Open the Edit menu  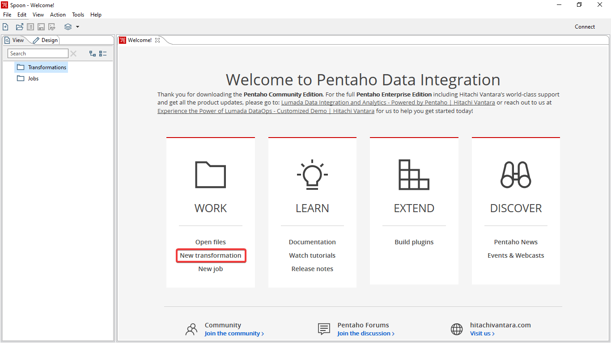click(22, 15)
